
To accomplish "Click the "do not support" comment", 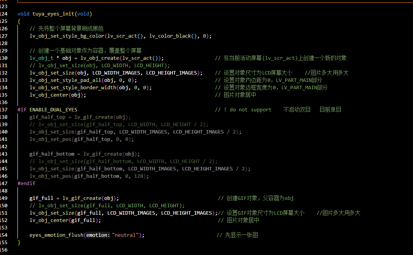I will [x=251, y=110].
